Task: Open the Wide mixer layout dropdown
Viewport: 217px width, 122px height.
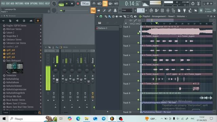Action: 70,47
